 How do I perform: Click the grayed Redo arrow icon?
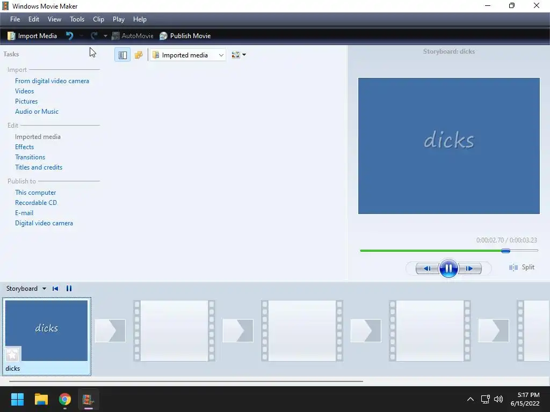point(93,36)
